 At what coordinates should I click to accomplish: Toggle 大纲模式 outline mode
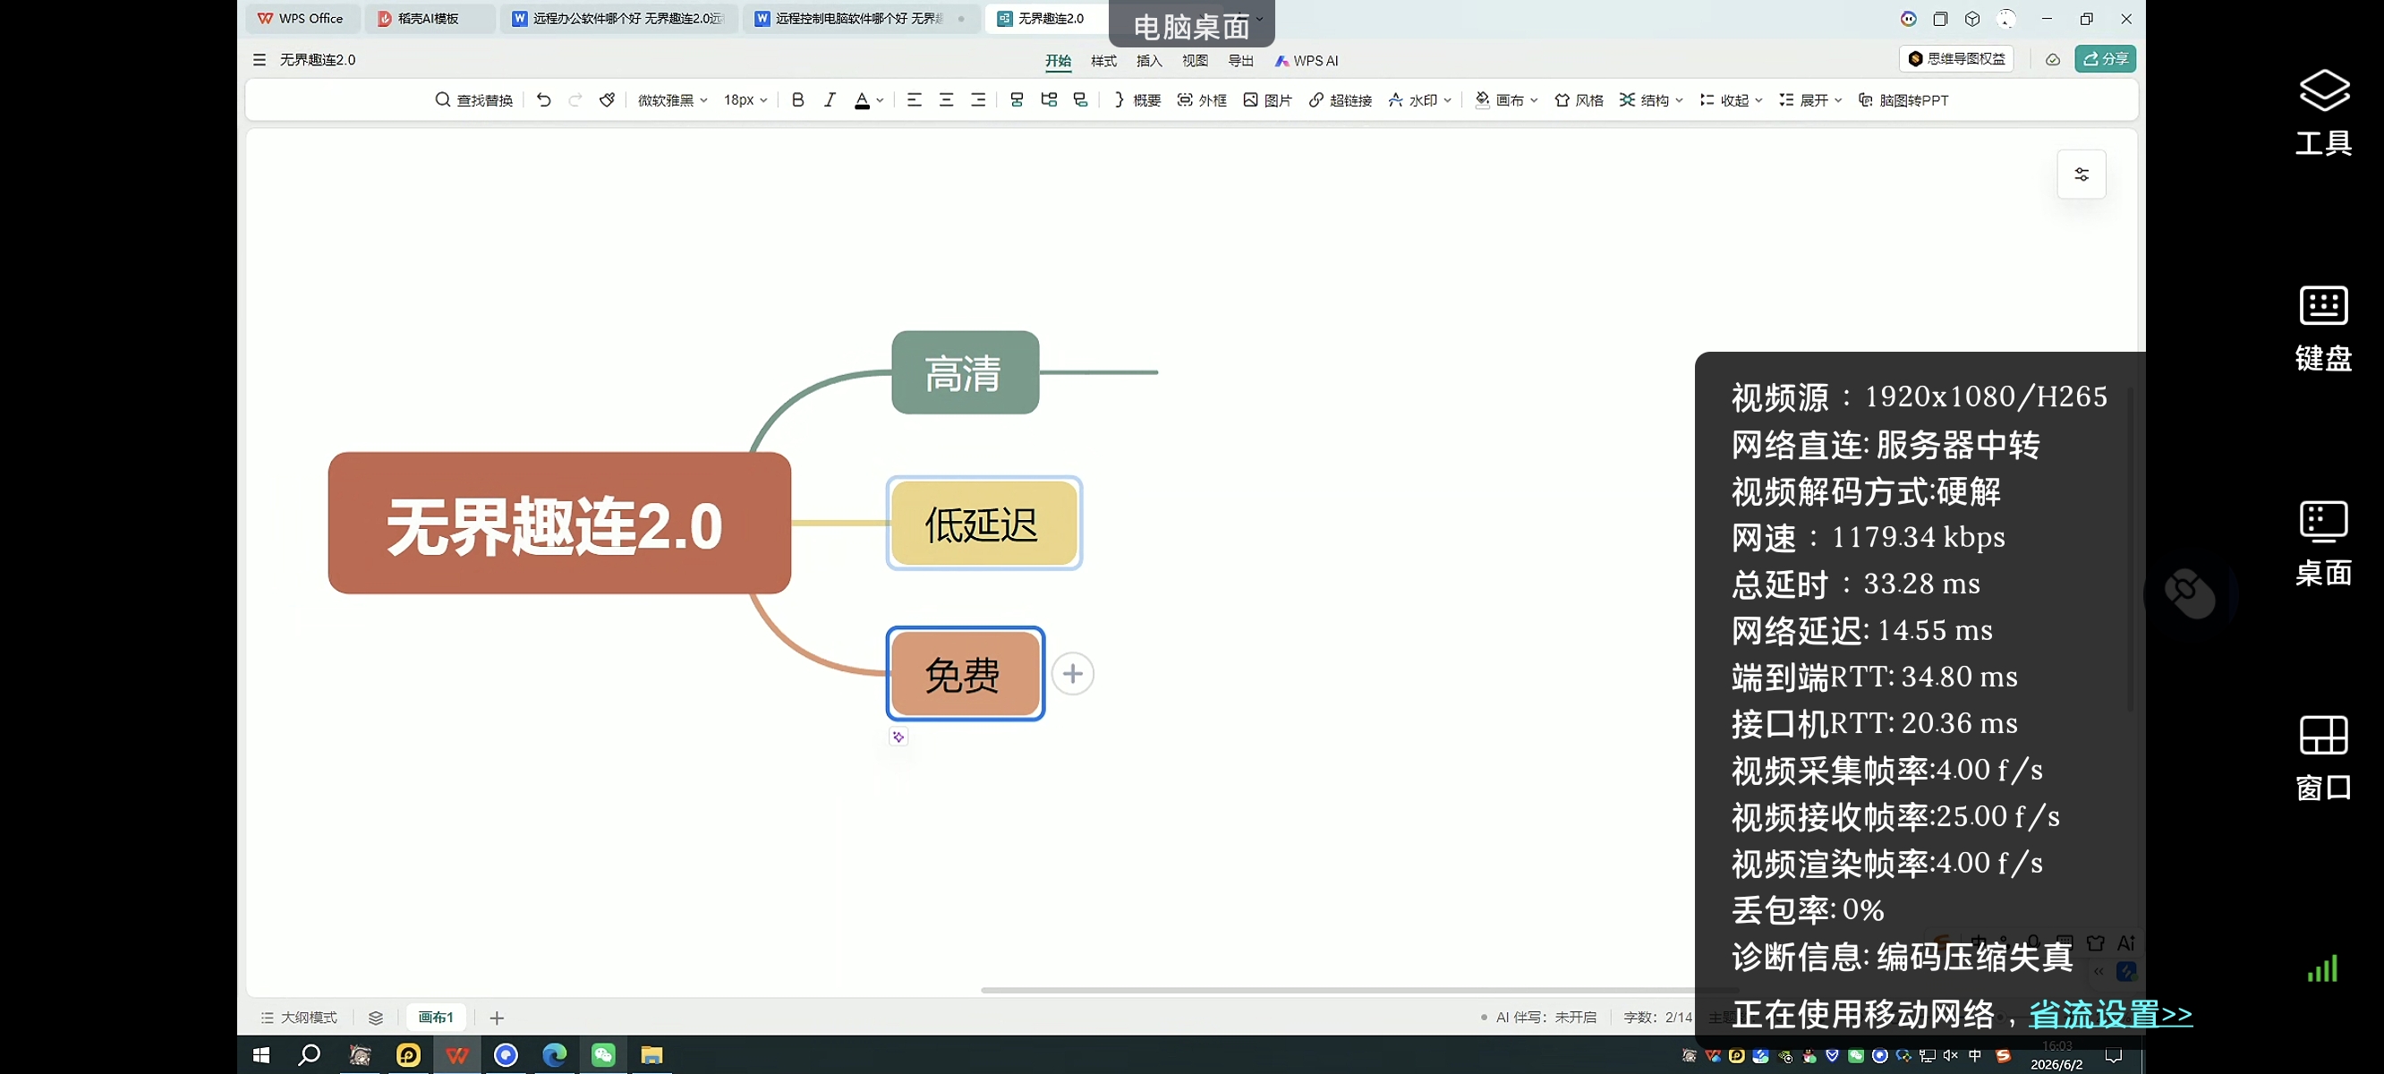click(x=299, y=1018)
